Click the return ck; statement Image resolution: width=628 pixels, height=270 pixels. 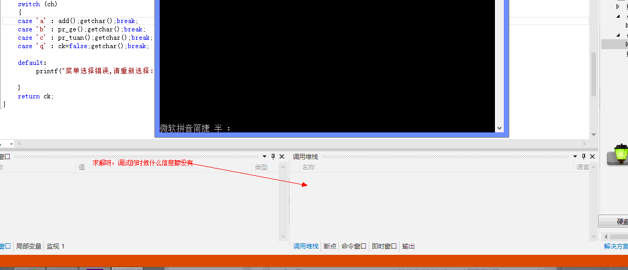[36, 96]
